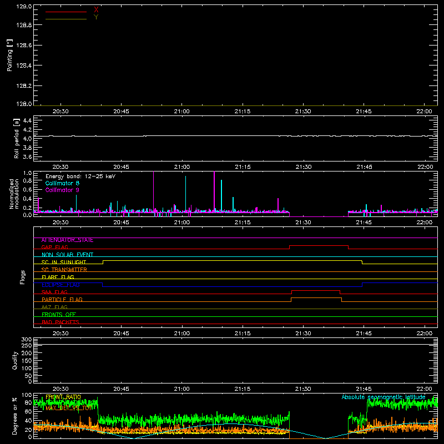Screen dimensions: 444x444
Task: Select the olive Y legend label
Action: tap(96, 17)
